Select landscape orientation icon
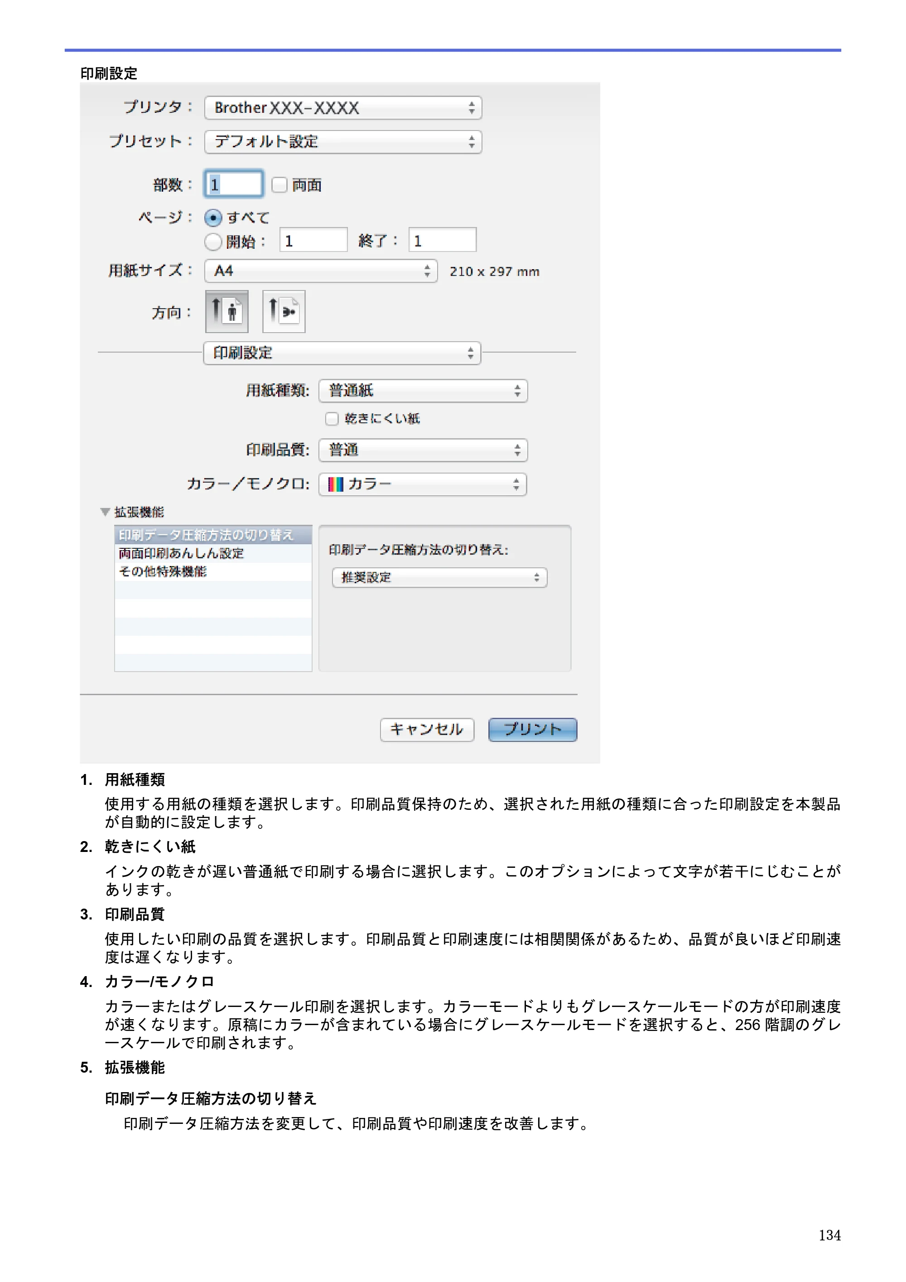This screenshot has width=906, height=1282. click(284, 311)
